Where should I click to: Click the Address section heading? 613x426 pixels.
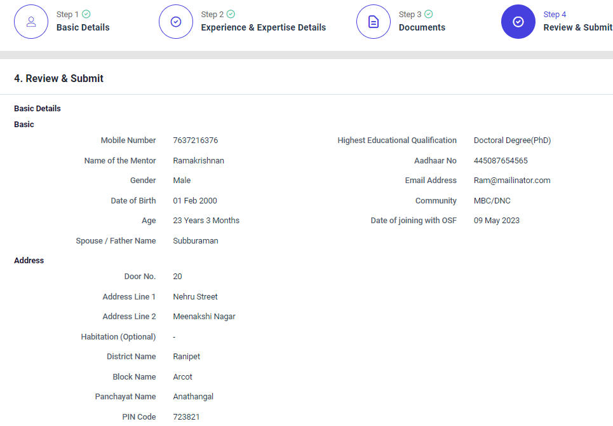[x=29, y=261]
